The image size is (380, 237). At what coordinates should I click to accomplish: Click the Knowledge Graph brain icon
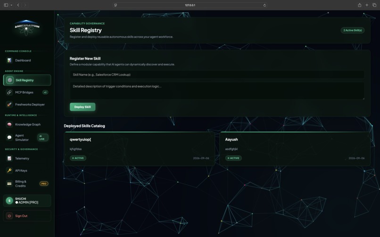(x=9, y=124)
